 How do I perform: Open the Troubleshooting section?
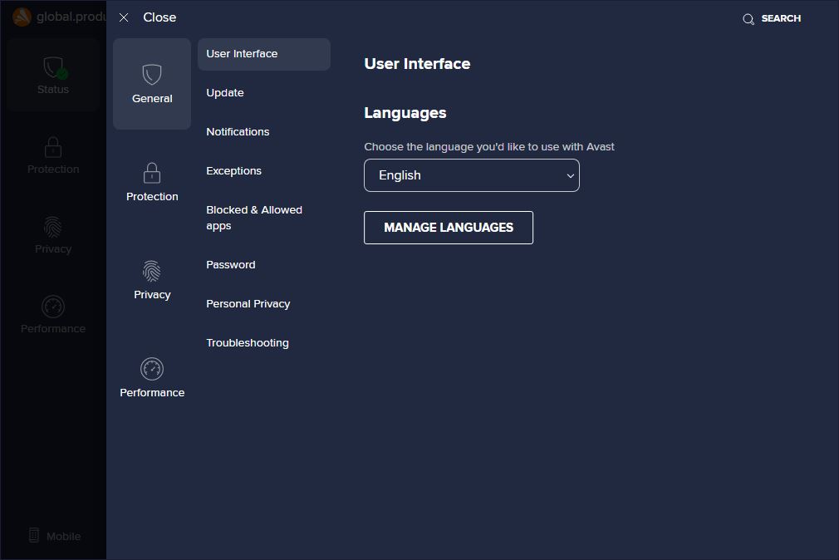coord(248,342)
